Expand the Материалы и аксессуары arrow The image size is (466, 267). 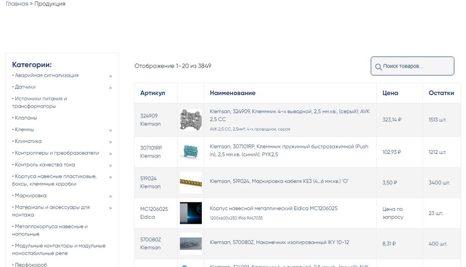point(110,208)
